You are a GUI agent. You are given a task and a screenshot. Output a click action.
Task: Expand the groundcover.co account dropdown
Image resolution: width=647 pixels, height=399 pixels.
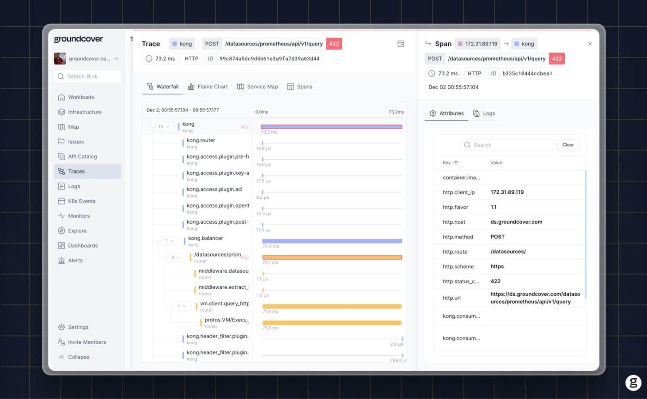click(116, 59)
